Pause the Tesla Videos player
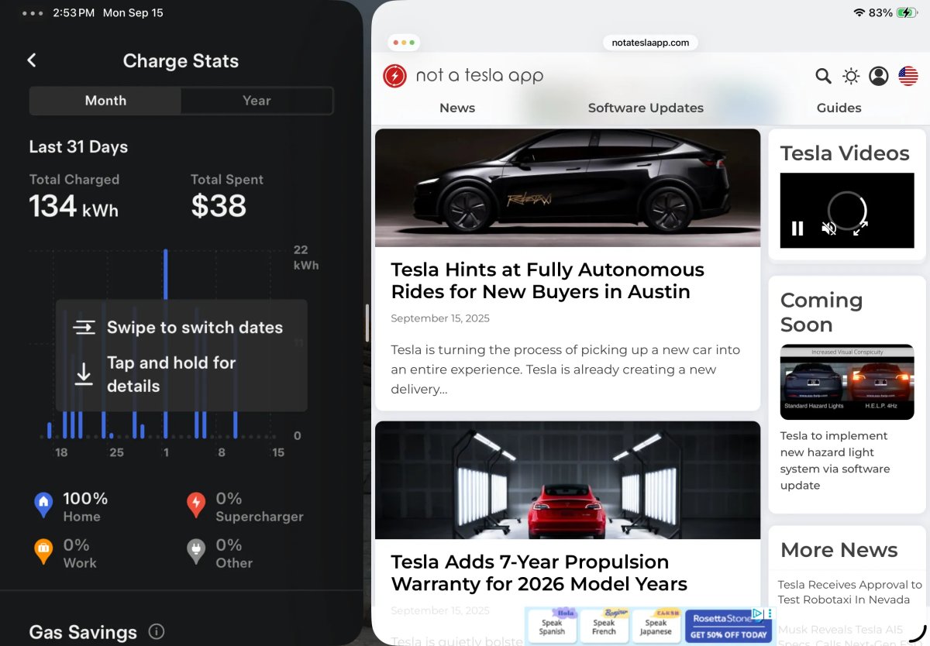Screen dimensions: 930x646 coord(797,229)
